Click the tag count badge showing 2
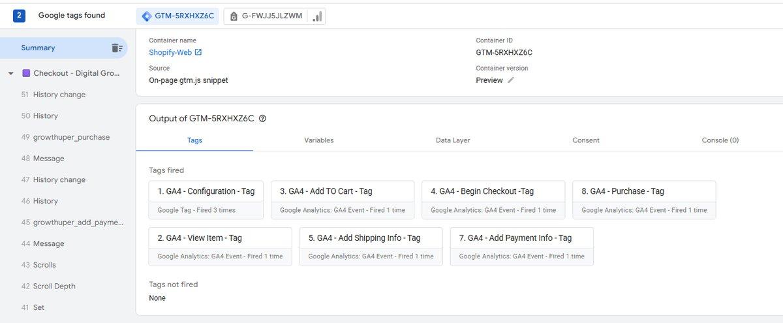The image size is (783, 323). pos(19,16)
